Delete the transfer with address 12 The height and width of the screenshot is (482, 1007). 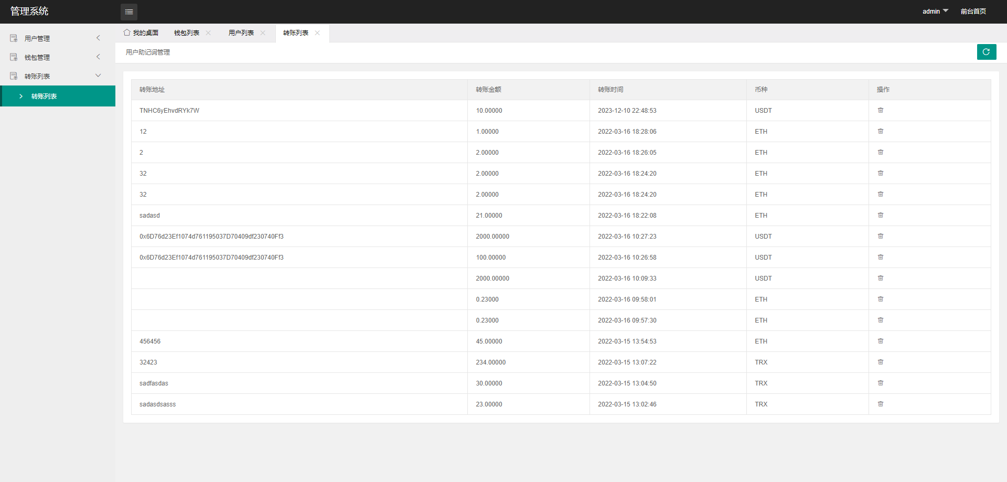click(881, 131)
